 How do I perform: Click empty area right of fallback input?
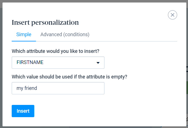tap(140, 88)
